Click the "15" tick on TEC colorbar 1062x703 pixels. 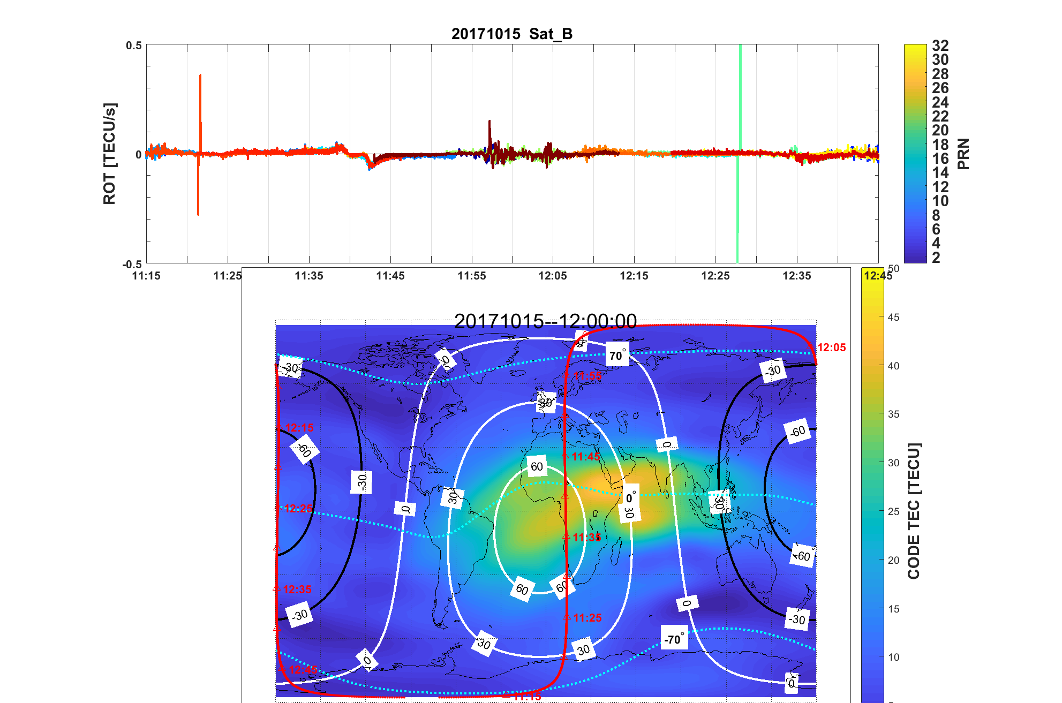tap(893, 609)
